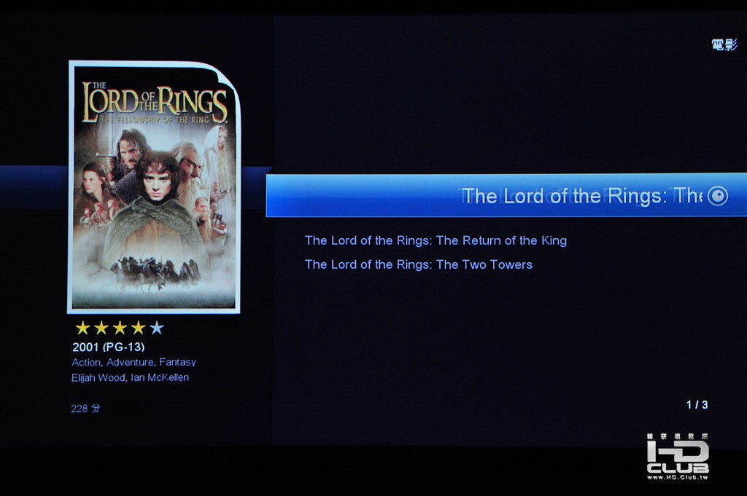This screenshot has width=747, height=496.
Task: Click the 228 分 runtime label
Action: [86, 409]
